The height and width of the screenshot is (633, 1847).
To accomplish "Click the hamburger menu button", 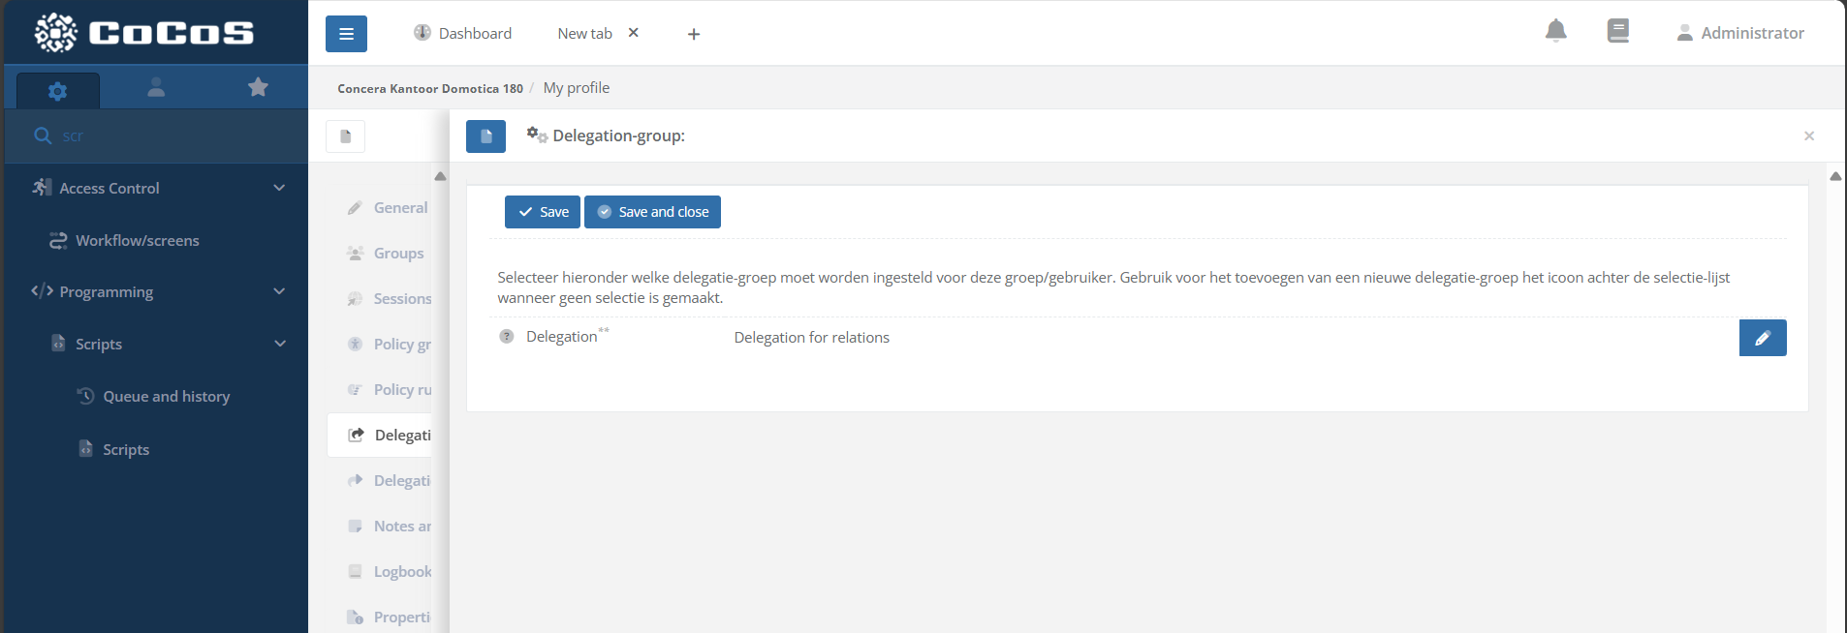I will click(x=346, y=34).
